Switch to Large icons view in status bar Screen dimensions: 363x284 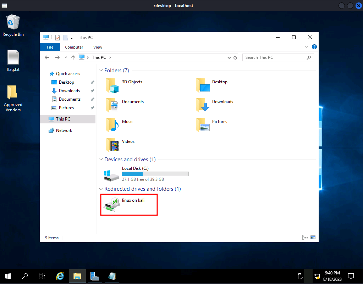313,238
